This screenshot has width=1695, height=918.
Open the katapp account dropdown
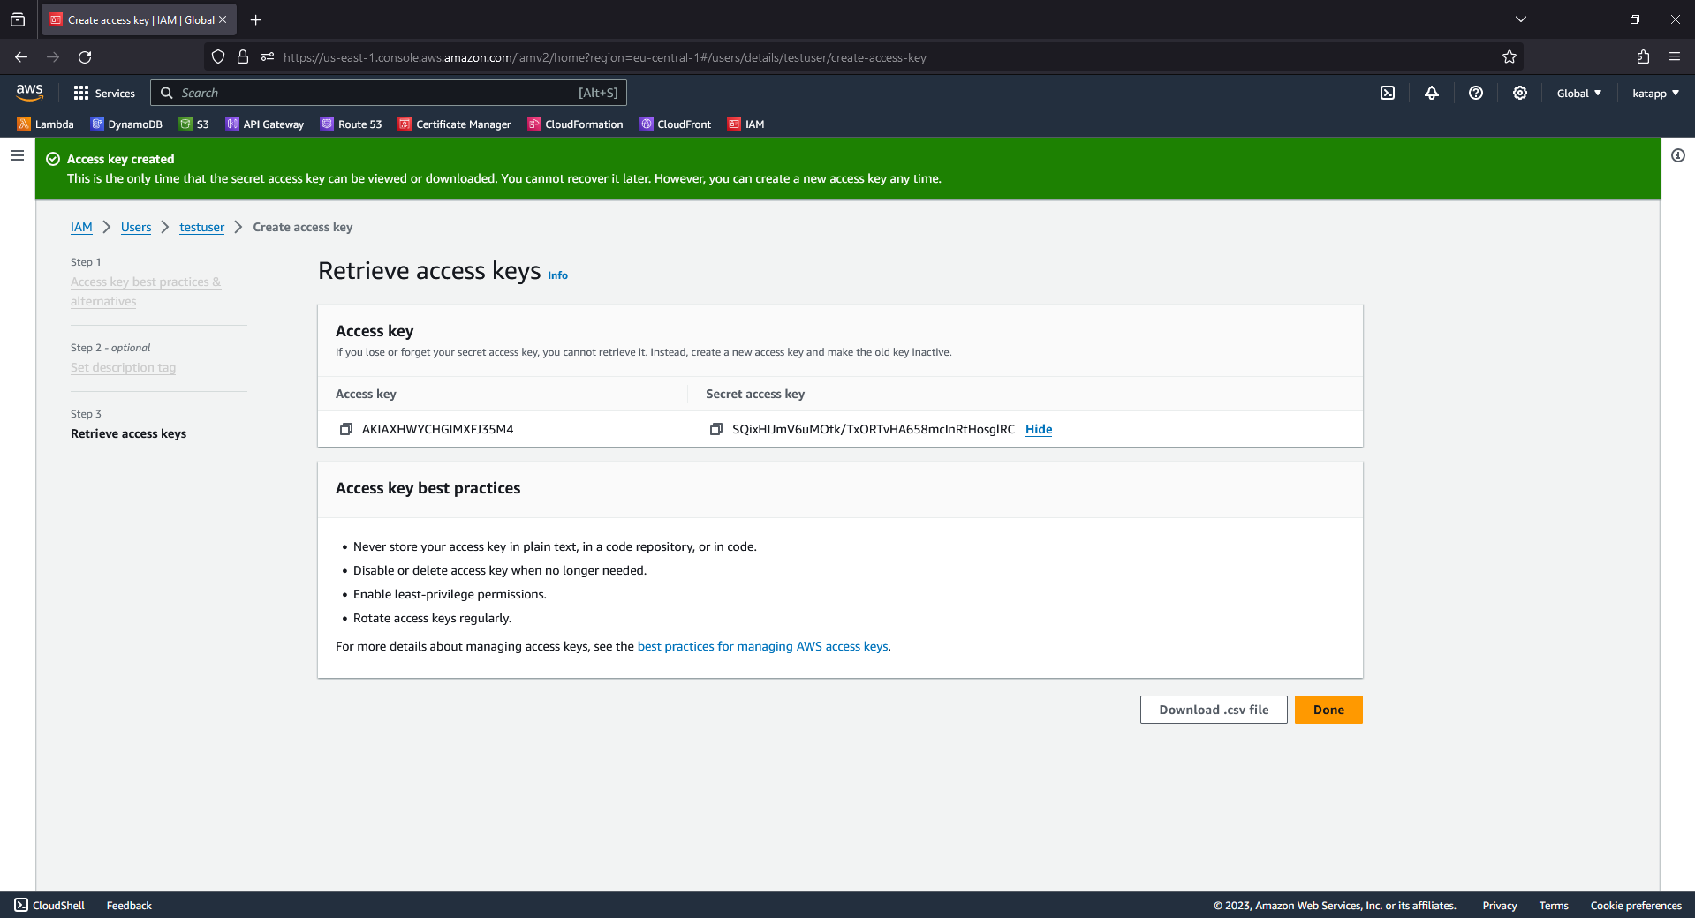pyautogui.click(x=1656, y=93)
